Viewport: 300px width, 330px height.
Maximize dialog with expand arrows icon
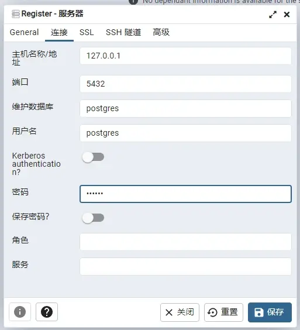(273, 15)
